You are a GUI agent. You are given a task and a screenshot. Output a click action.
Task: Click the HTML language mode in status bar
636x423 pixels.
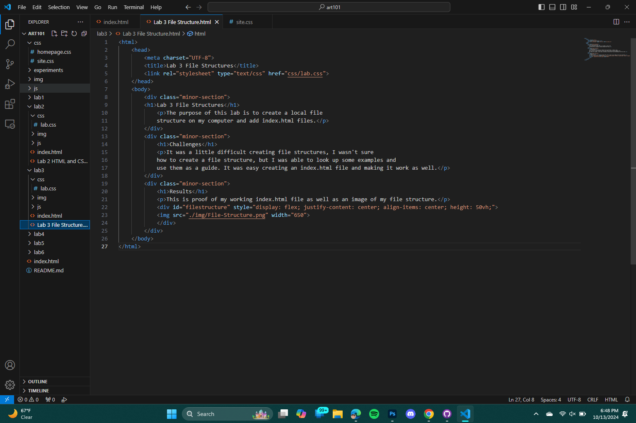click(611, 400)
